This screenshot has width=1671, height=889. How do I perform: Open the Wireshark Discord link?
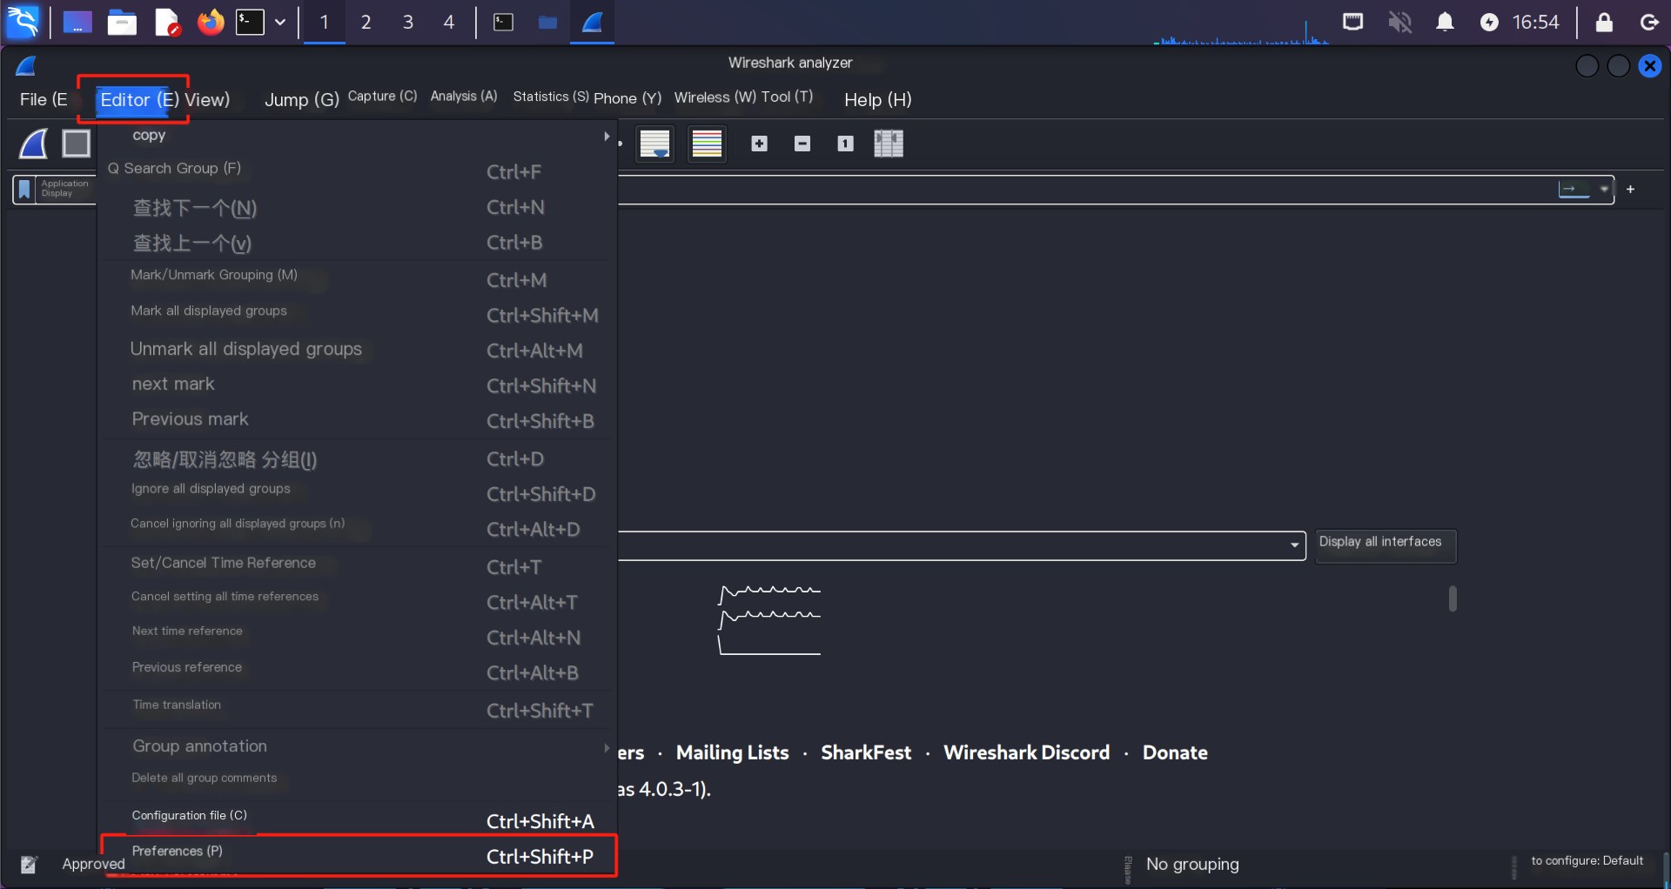click(x=1026, y=752)
